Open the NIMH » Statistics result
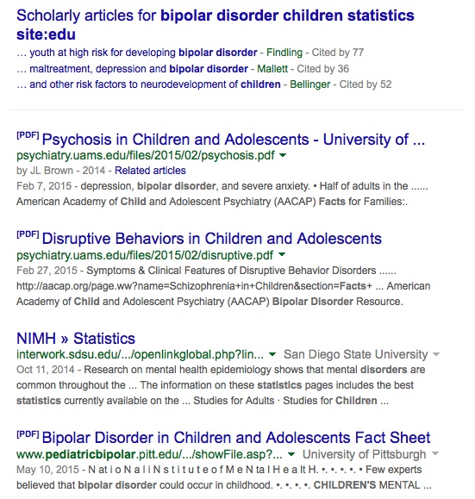 [76, 339]
